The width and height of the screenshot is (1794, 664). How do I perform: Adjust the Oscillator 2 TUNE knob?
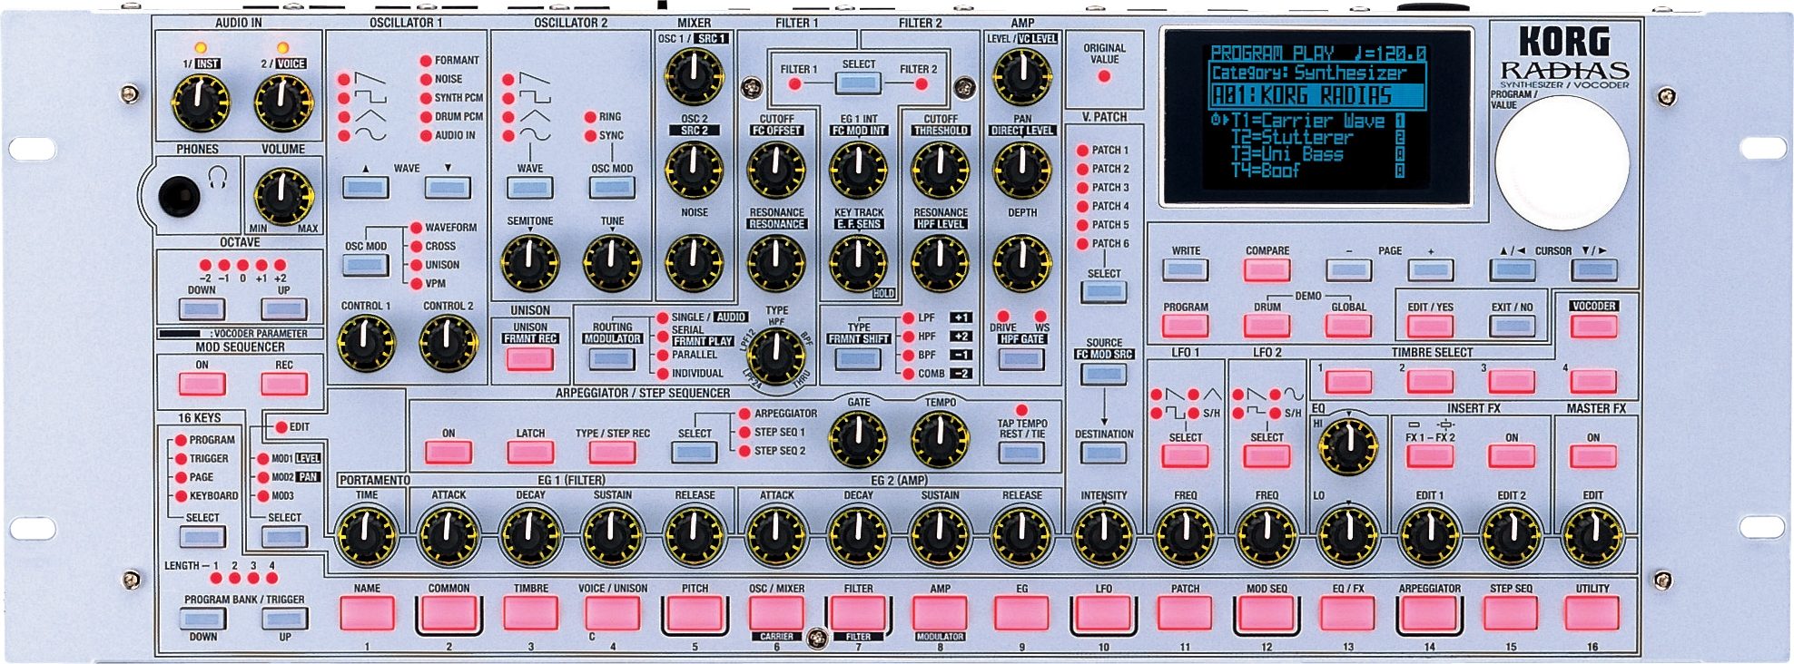pos(612,262)
